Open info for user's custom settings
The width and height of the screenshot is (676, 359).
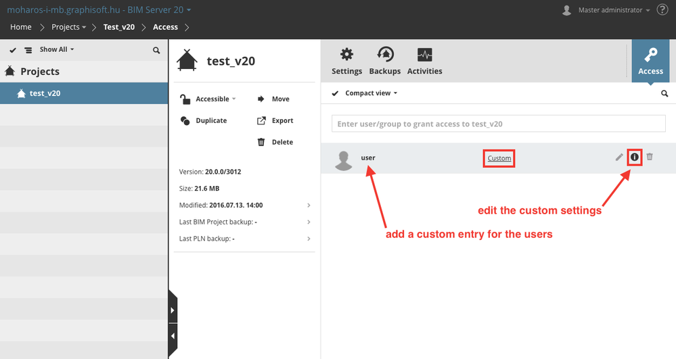tap(635, 158)
